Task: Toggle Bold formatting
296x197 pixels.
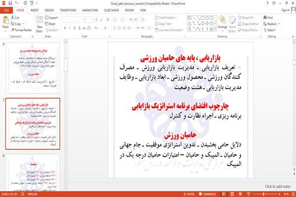Action: tap(65, 28)
